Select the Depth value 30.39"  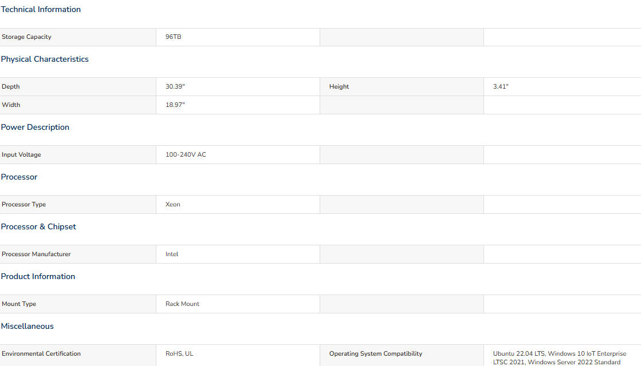[175, 86]
